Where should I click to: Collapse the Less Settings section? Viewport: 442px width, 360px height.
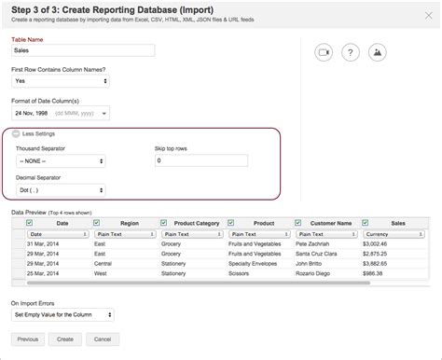(x=16, y=133)
